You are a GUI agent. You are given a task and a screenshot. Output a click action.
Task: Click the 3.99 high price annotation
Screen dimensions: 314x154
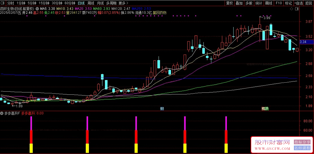267,18
